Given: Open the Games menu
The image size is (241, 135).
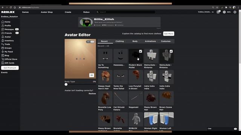Looking at the screenshot, I should coord(25,12).
